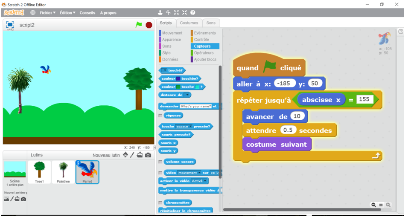405x217 pixels.
Task: Select the Duplicate stamp tool
Action: point(160,13)
